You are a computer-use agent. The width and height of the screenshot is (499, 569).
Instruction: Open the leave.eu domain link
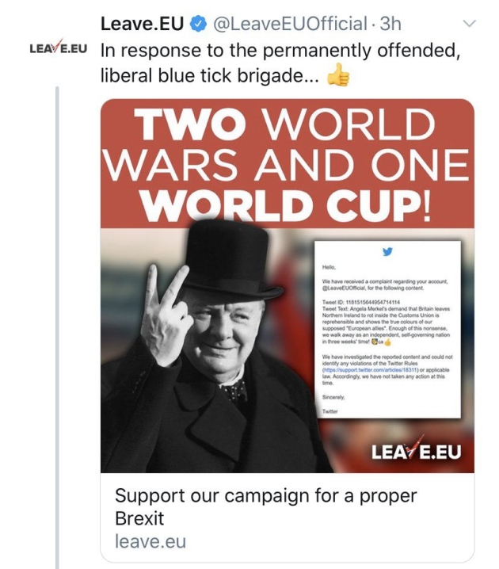(150, 542)
